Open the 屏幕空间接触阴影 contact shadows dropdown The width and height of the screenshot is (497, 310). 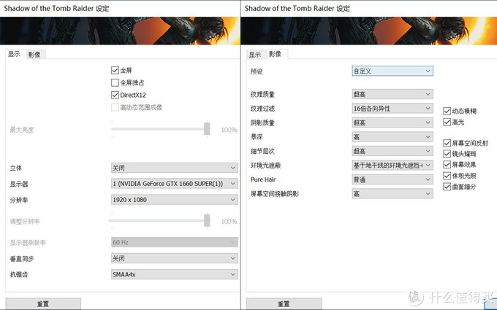pos(392,193)
